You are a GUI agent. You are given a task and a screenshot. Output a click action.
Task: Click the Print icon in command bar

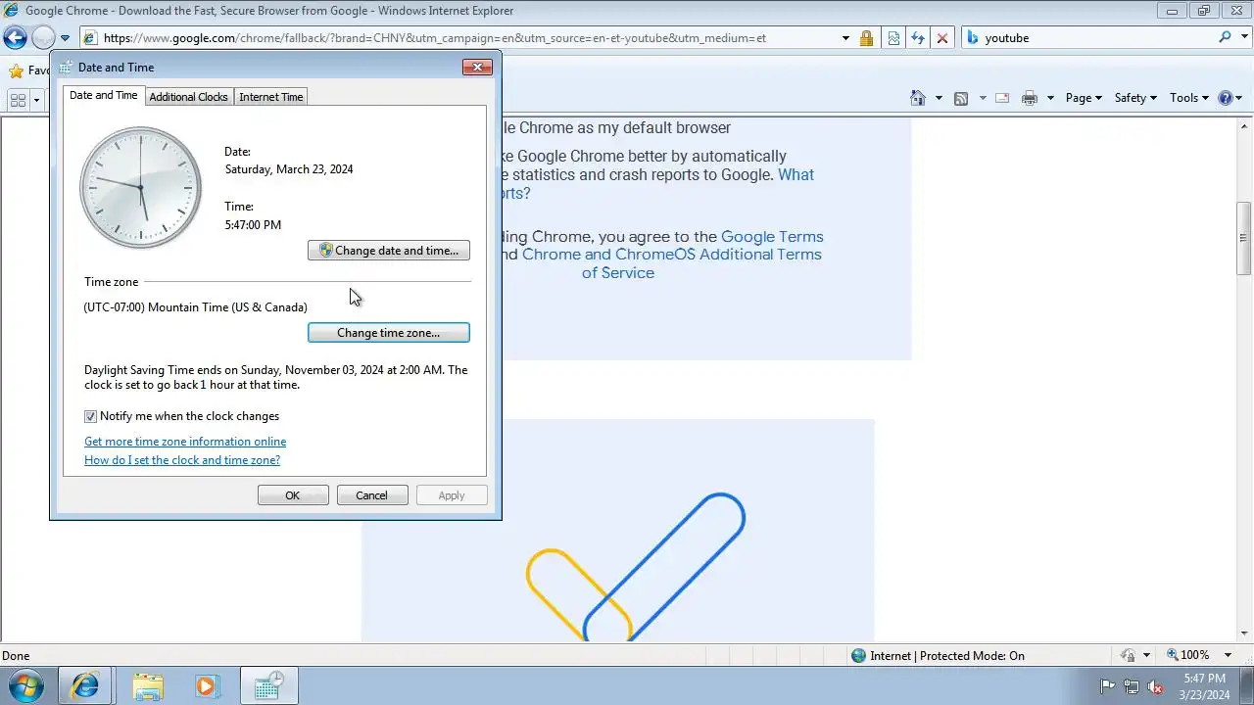click(x=1030, y=98)
